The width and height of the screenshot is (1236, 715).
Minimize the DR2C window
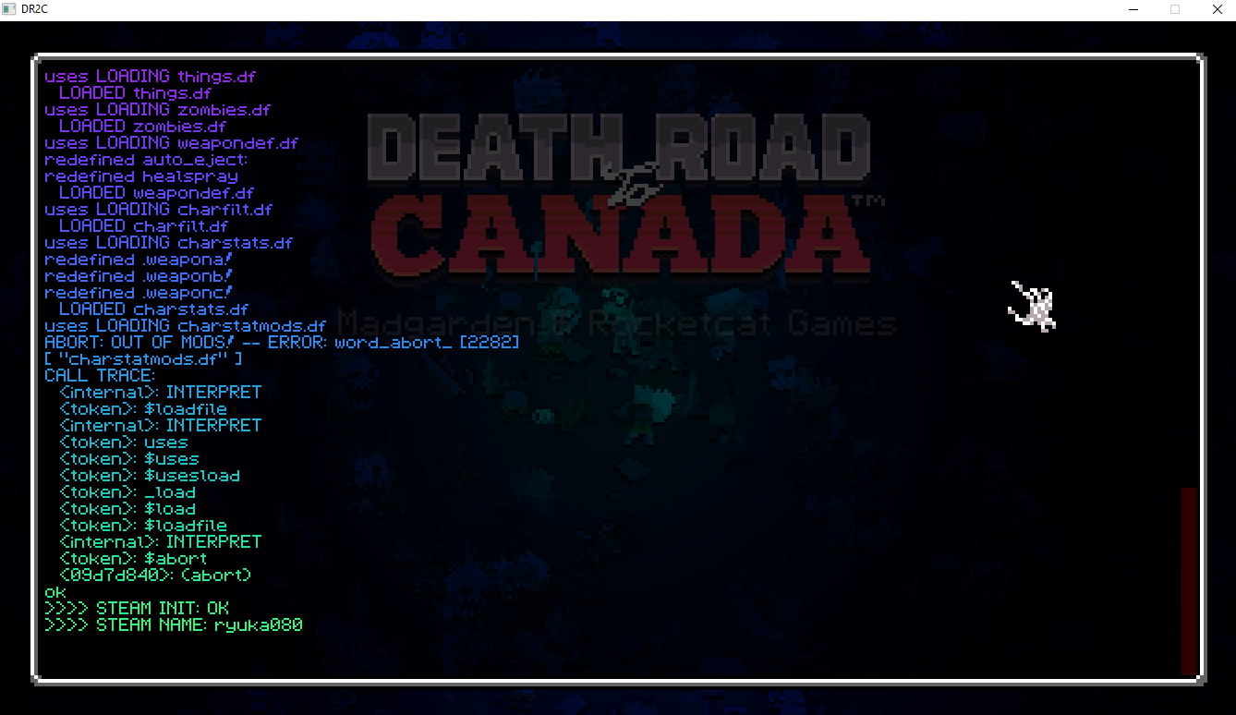[x=1133, y=9]
